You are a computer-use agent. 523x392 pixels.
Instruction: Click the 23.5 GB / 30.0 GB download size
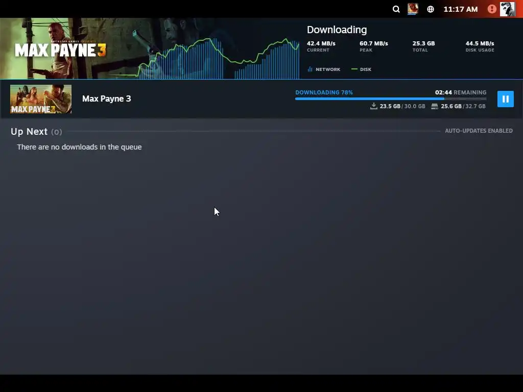point(402,106)
